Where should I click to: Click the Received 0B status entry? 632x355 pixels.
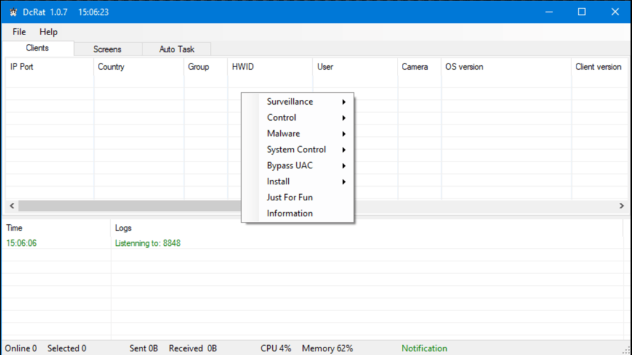(x=193, y=348)
